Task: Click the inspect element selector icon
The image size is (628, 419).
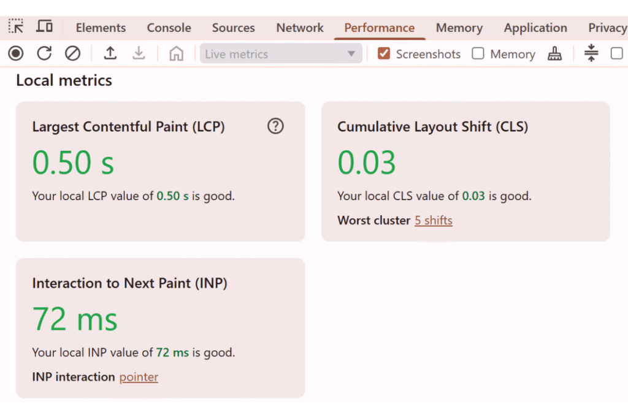Action: pyautogui.click(x=16, y=26)
